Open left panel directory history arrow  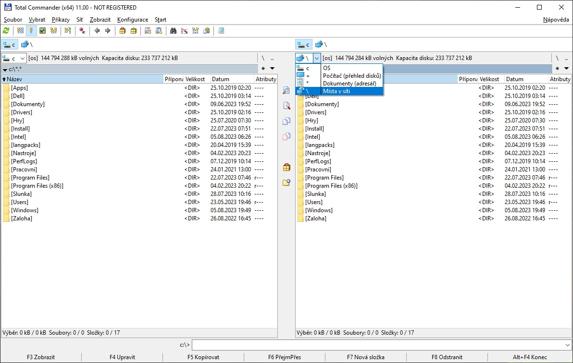(x=272, y=68)
